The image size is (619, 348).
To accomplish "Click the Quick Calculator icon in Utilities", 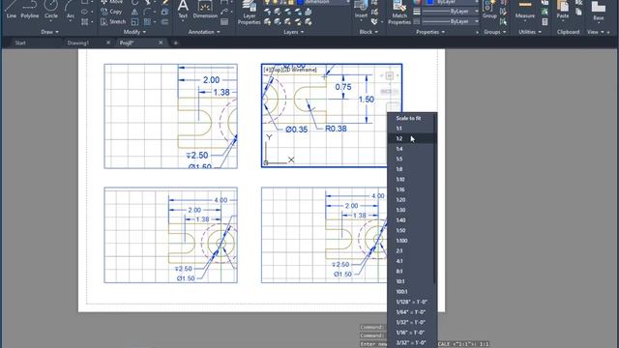I will click(x=545, y=22).
